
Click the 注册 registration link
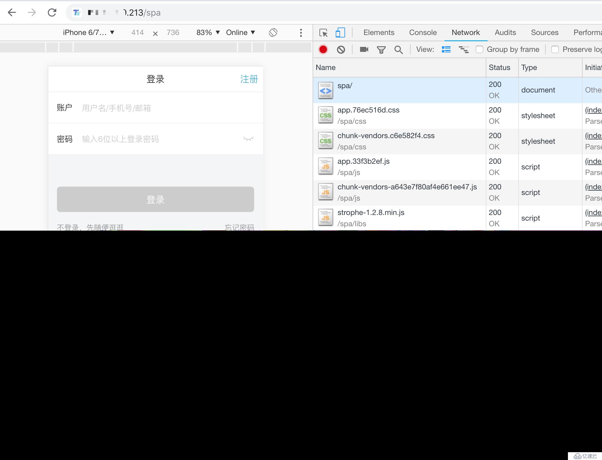(249, 79)
